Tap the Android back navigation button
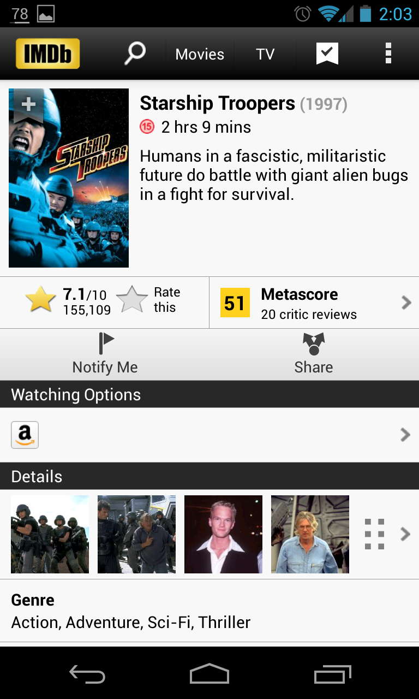419x699 pixels. (x=87, y=675)
